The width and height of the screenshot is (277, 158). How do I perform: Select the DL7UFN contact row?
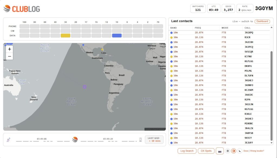219,75
